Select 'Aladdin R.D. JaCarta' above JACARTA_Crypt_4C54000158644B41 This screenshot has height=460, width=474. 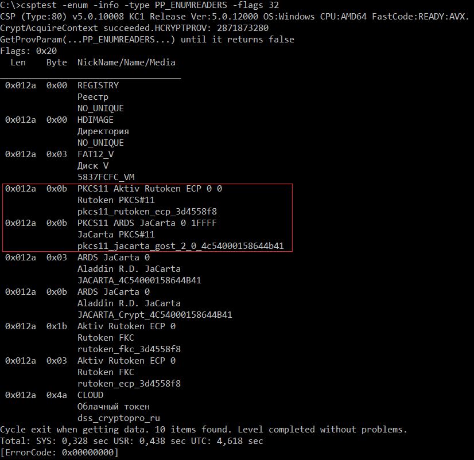tap(129, 303)
